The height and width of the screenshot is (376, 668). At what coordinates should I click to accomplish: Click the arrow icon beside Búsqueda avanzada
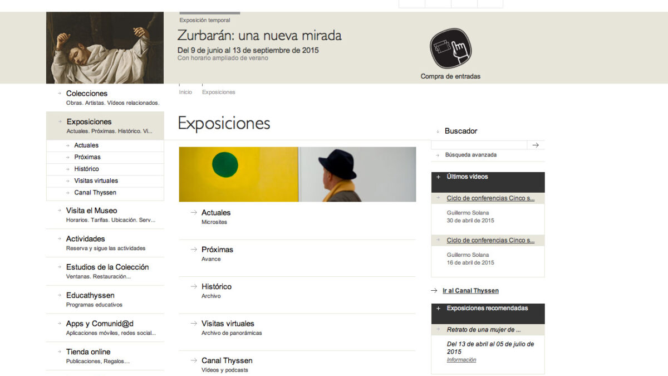point(438,155)
